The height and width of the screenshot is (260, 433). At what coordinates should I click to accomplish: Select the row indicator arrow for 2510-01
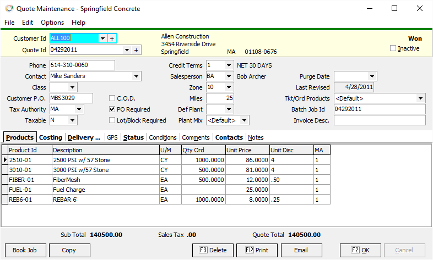(x=5, y=160)
